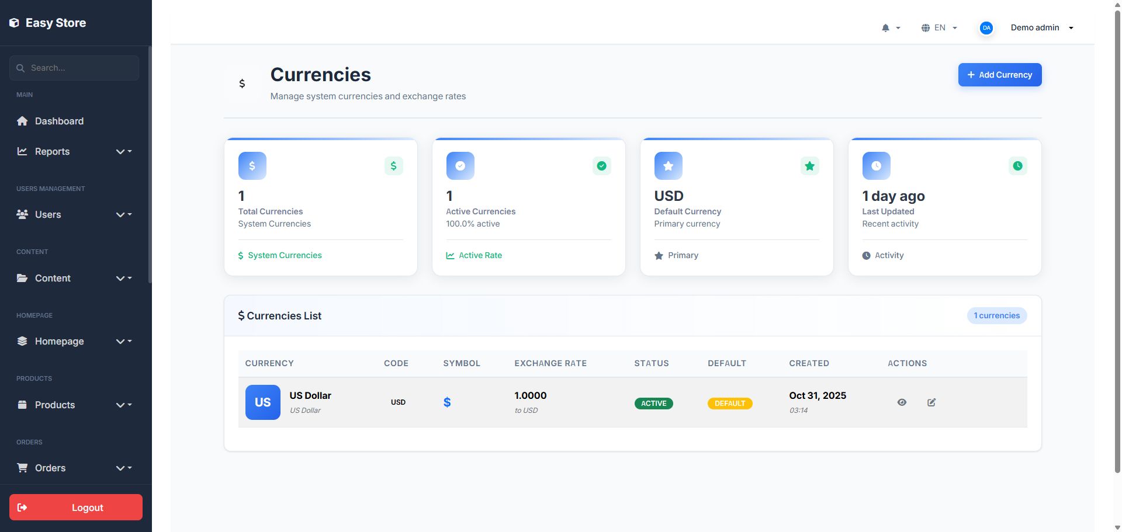View US Dollar details with eye icon
The width and height of the screenshot is (1122, 532).
[x=902, y=402]
